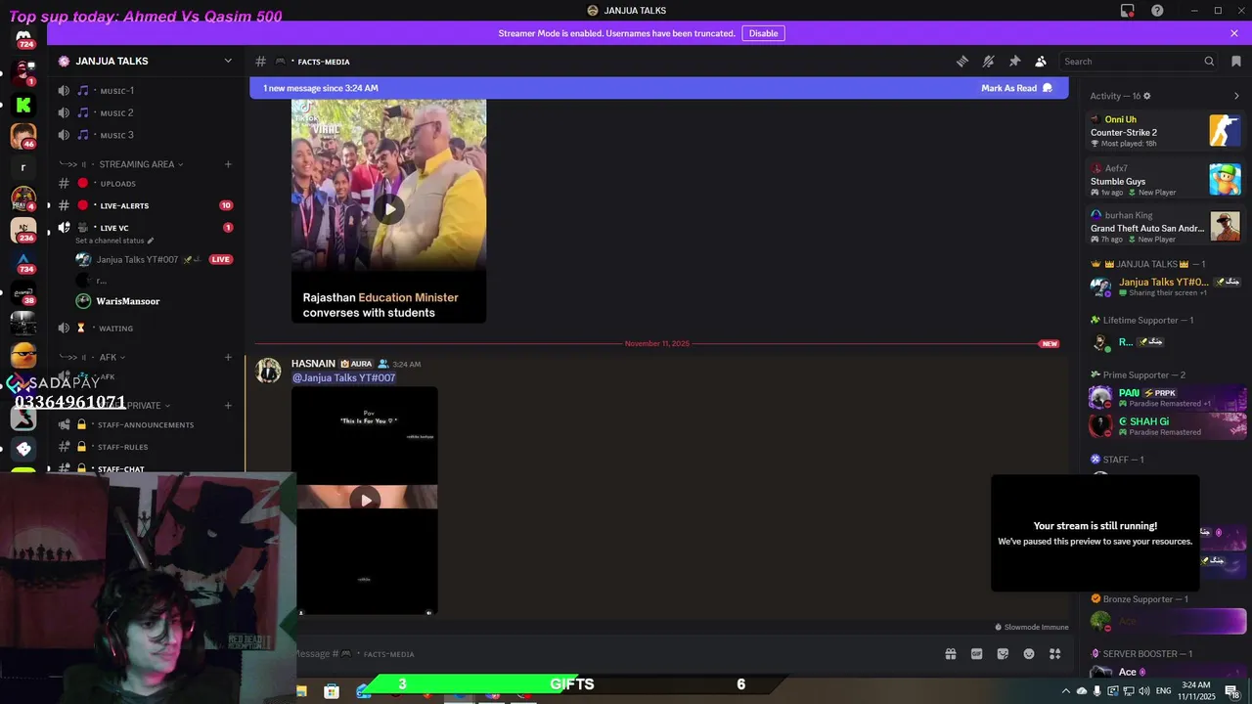This screenshot has width=1252, height=704.
Task: Expand the Activity panel arrow
Action: point(1236,96)
